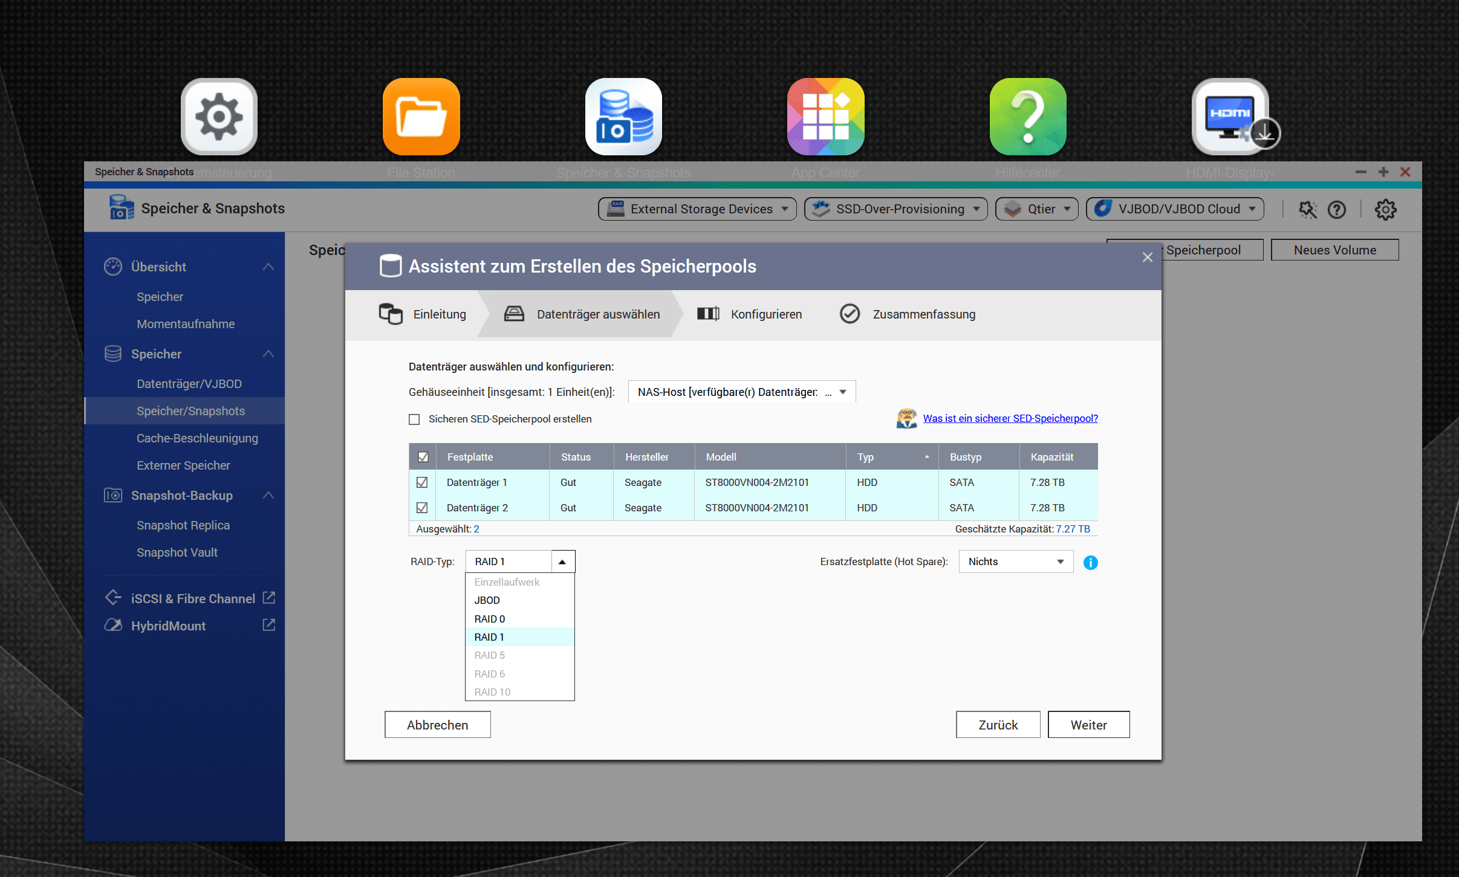1459x877 pixels.
Task: Choose JBOD in the RAID-Typ list
Action: (x=487, y=600)
